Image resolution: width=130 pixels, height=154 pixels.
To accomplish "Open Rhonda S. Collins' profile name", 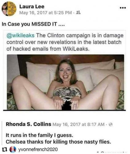I will point(29,124).
